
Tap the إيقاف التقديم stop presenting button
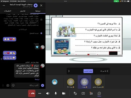[x=88, y=71]
